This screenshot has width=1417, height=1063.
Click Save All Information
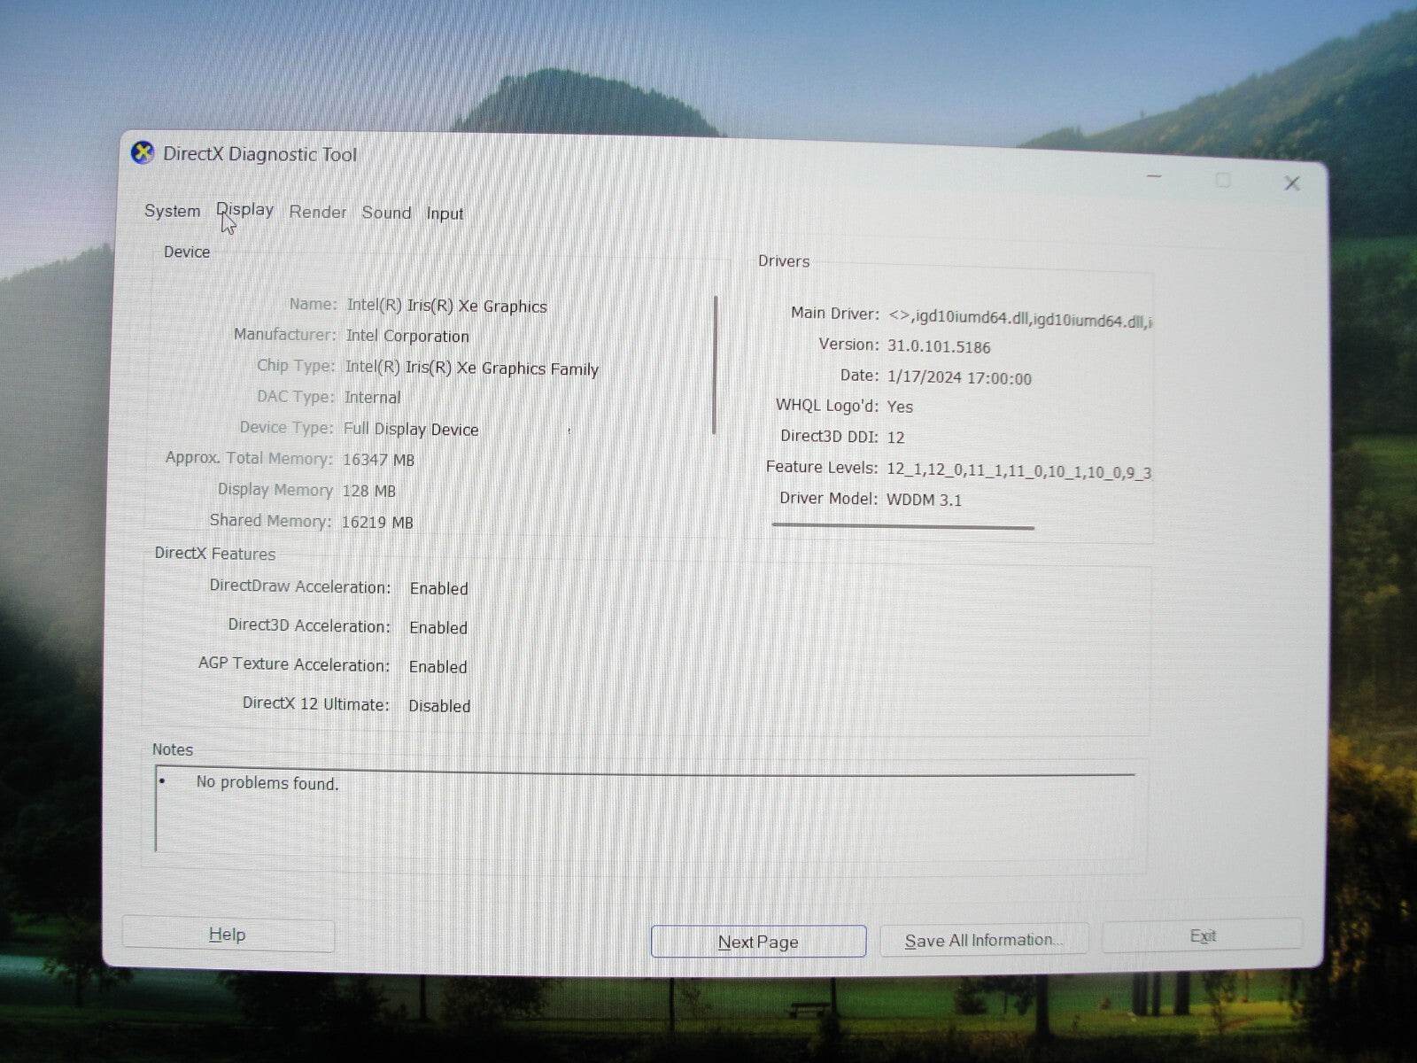click(984, 940)
